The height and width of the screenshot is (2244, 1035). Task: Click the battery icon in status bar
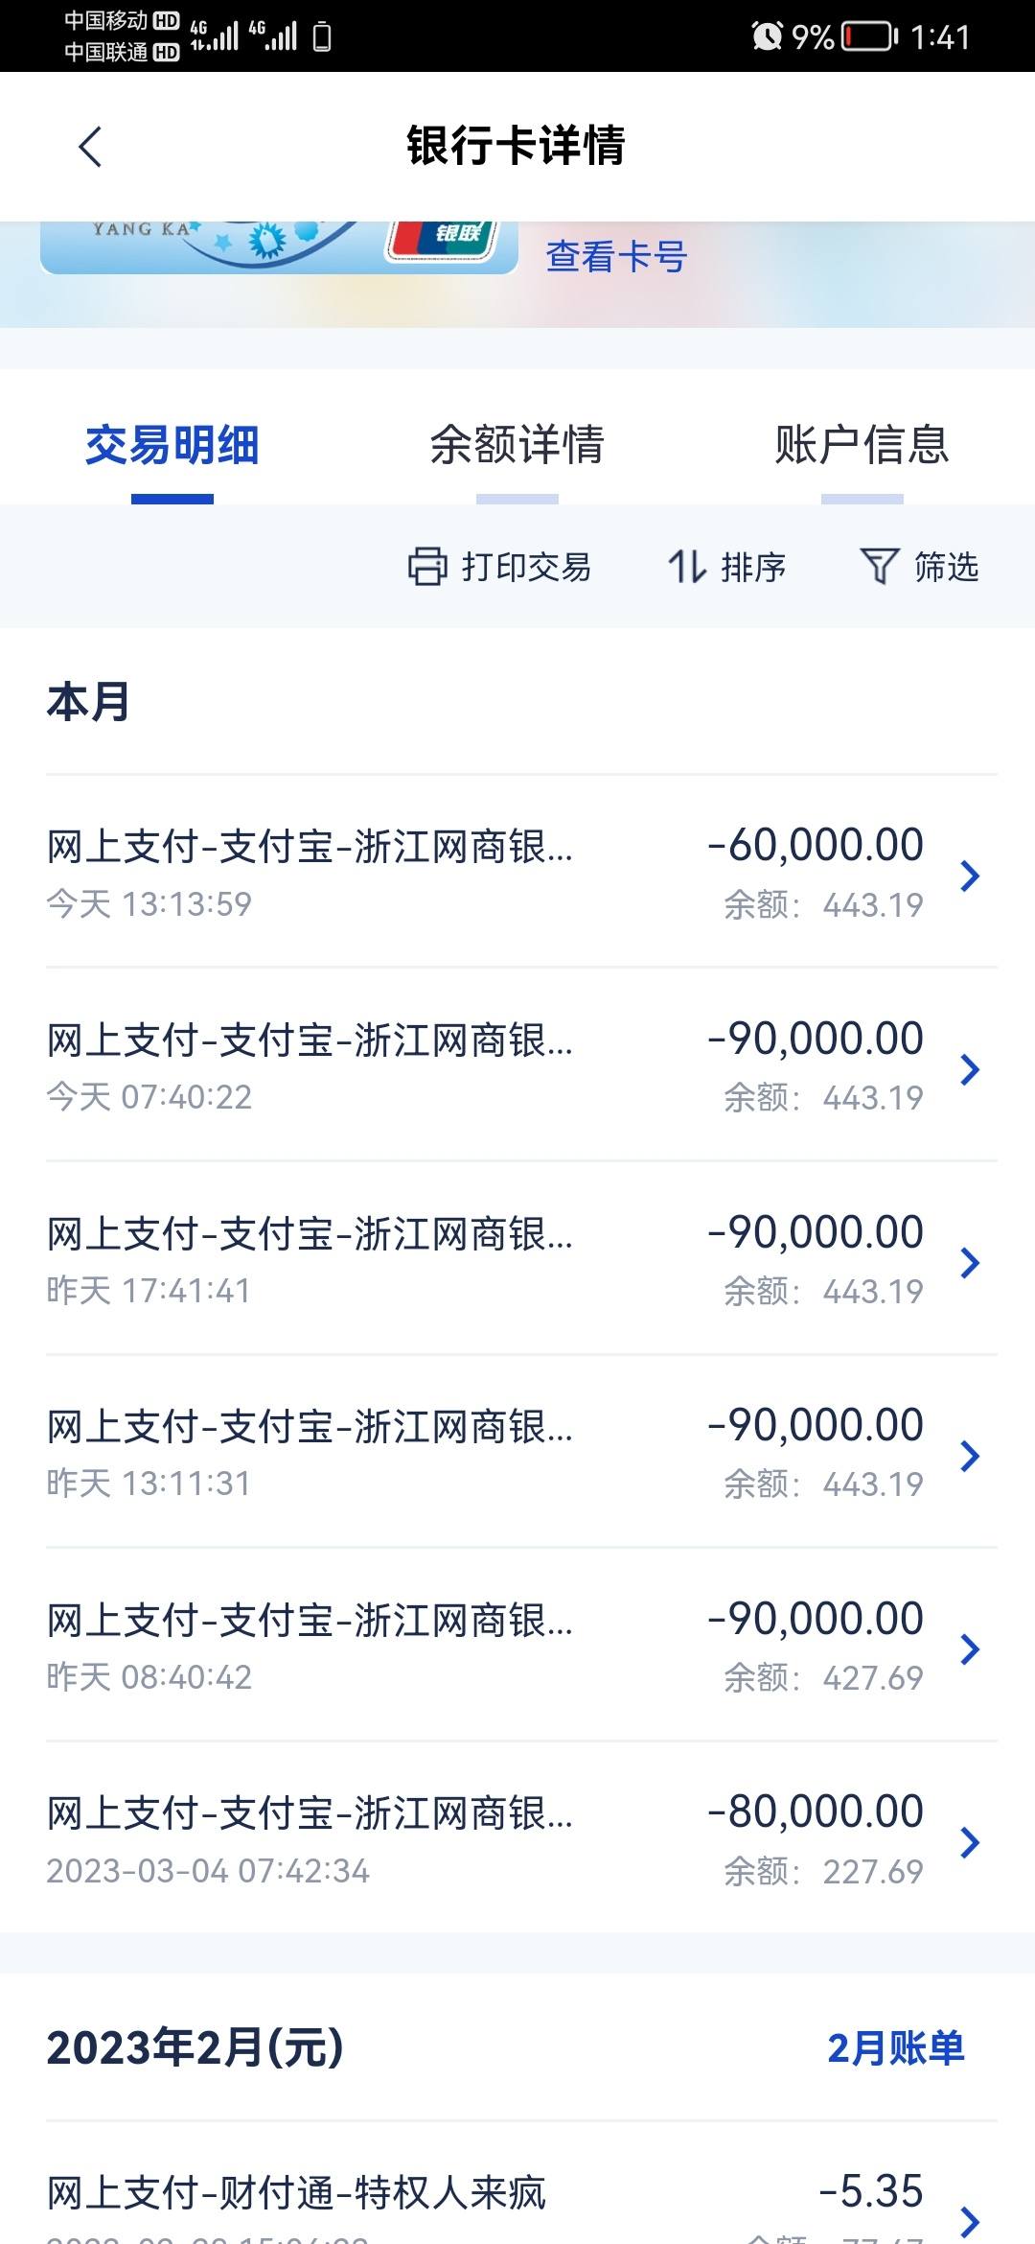870,36
